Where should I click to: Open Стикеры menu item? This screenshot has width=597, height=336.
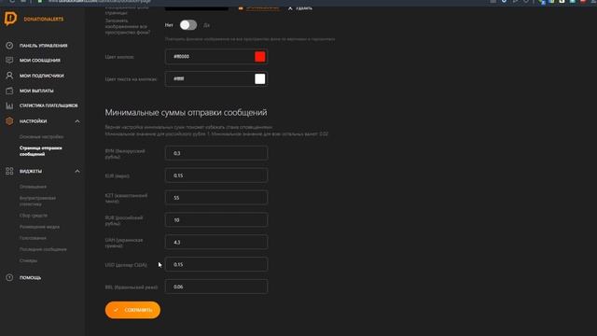(x=29, y=260)
